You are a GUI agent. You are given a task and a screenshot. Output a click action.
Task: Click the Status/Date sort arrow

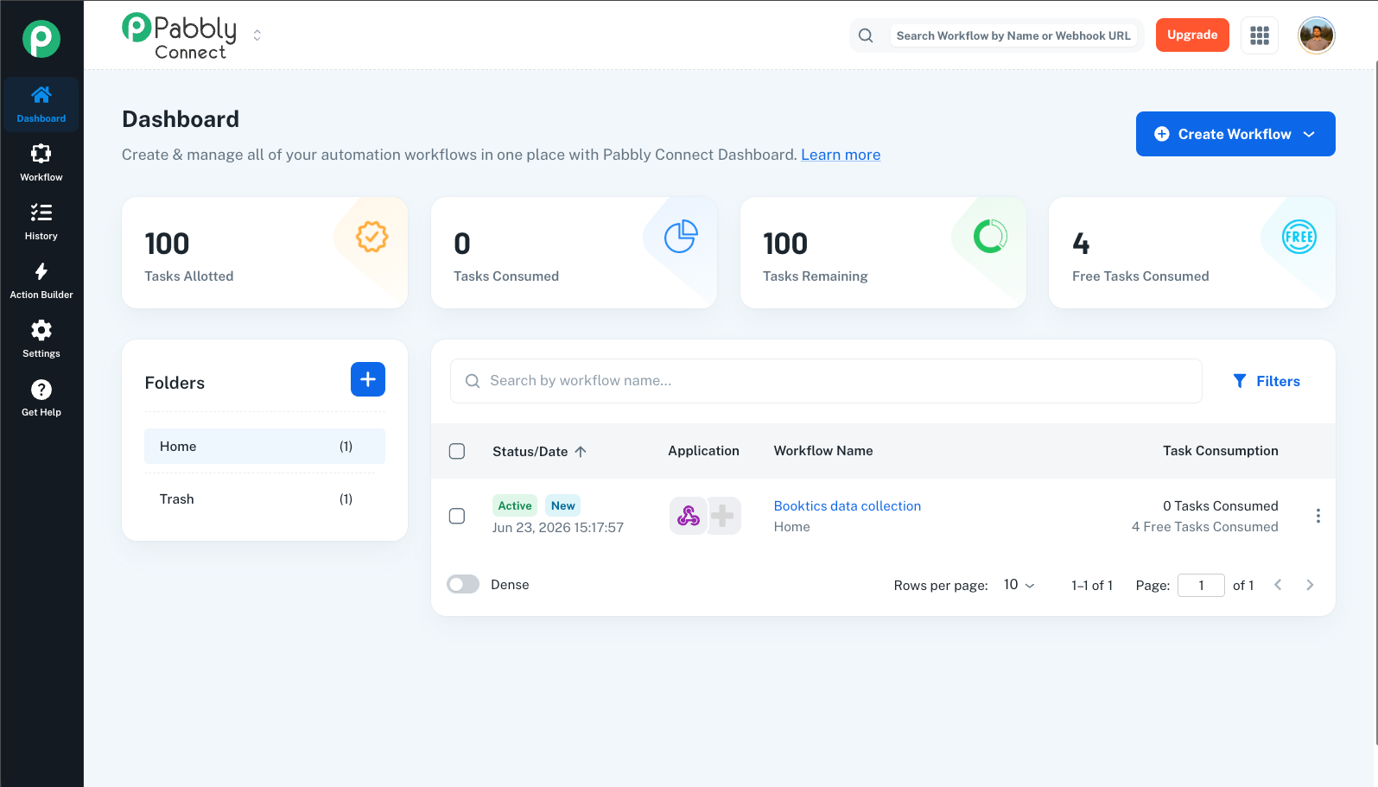tap(581, 451)
